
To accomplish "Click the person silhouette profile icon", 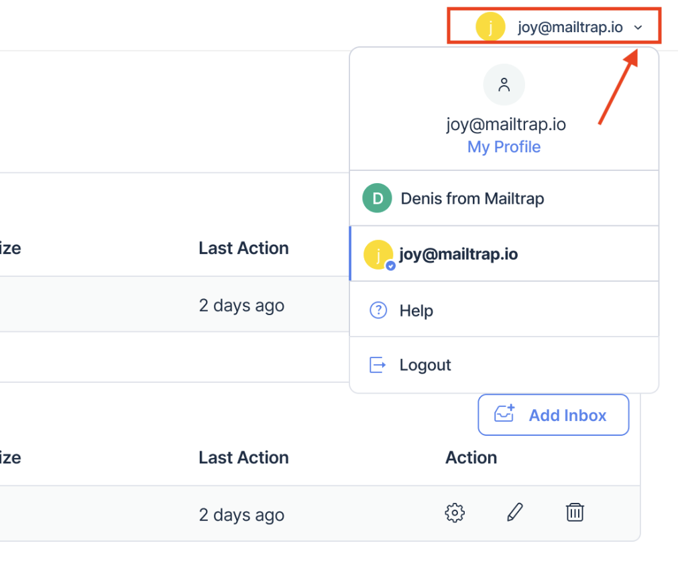I will (504, 84).
